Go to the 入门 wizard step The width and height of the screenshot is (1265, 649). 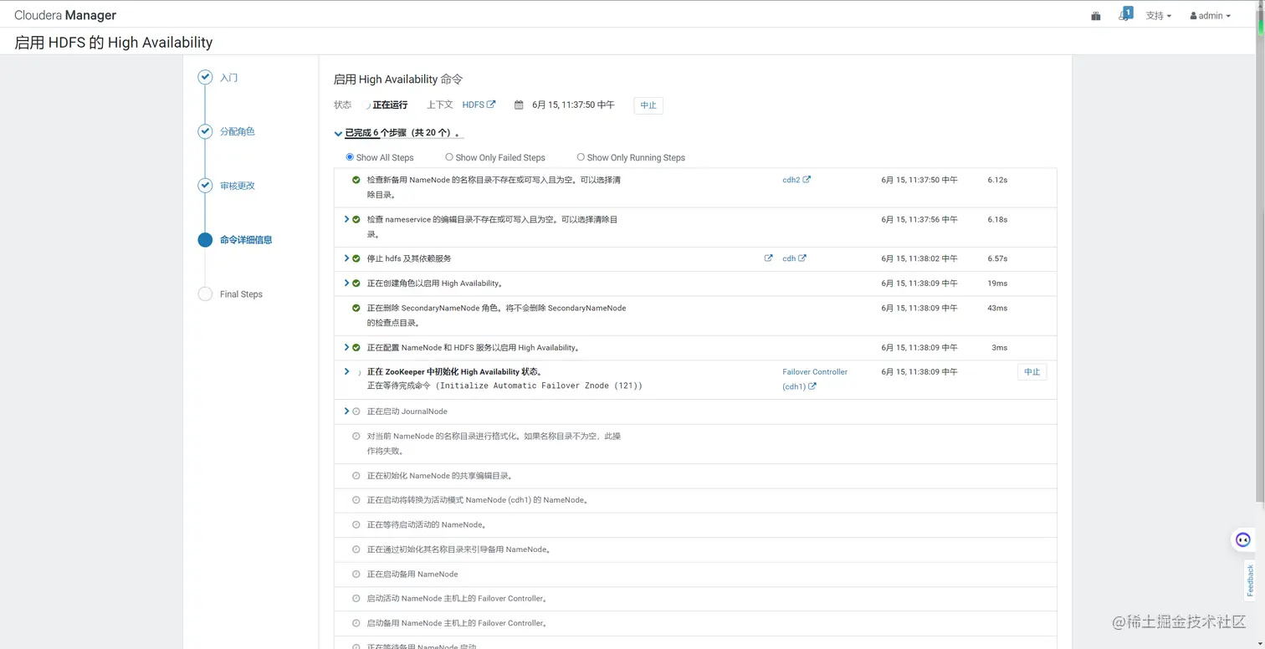pos(229,78)
